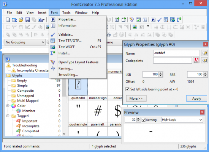Click the Insert character icon with green plus
Image resolution: width=209 pixels, height=152 pixels.
tap(117, 20)
